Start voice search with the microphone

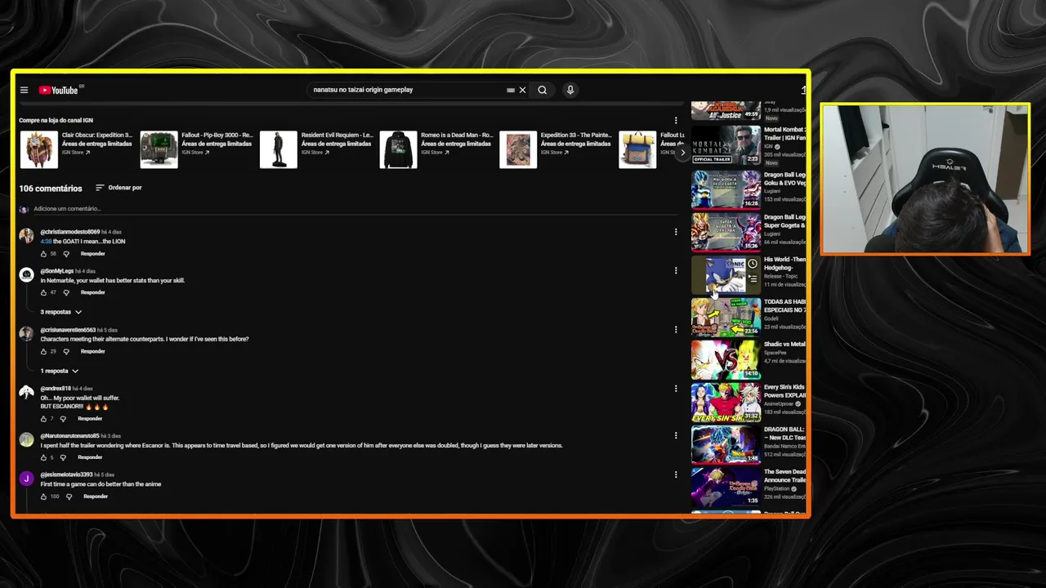click(570, 90)
